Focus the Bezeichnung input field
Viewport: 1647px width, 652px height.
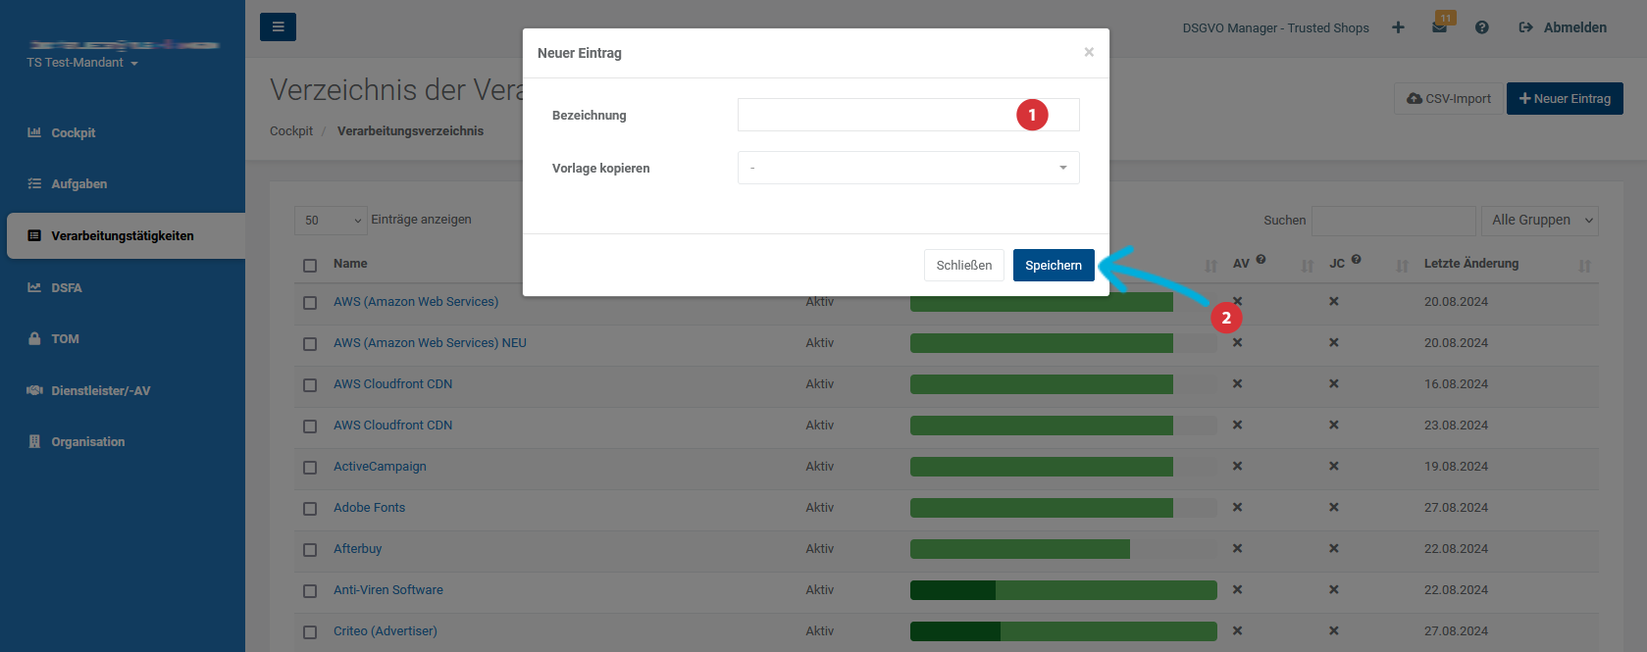[x=908, y=115]
